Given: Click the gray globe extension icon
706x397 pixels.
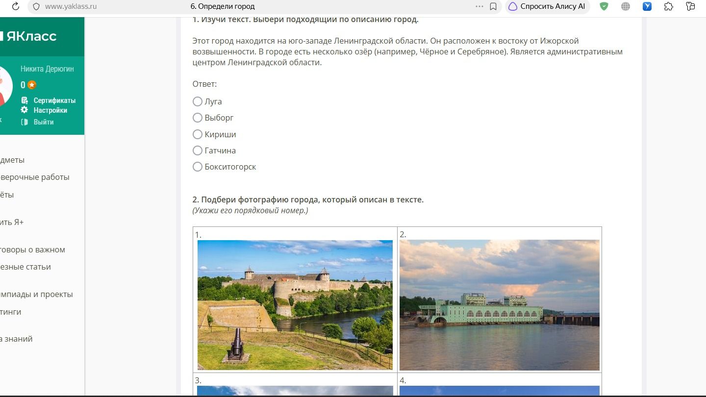Looking at the screenshot, I should [x=626, y=6].
